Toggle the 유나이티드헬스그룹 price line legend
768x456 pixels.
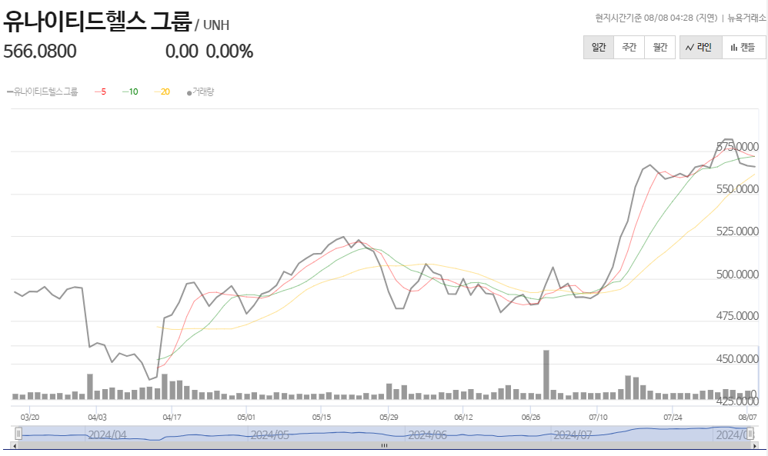point(42,92)
